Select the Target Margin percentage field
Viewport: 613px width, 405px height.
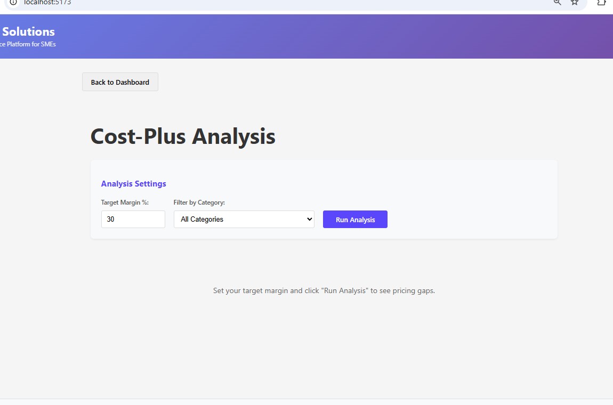click(133, 219)
